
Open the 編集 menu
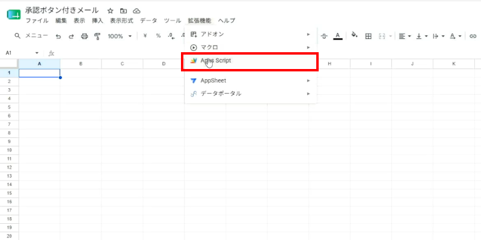[61, 20]
